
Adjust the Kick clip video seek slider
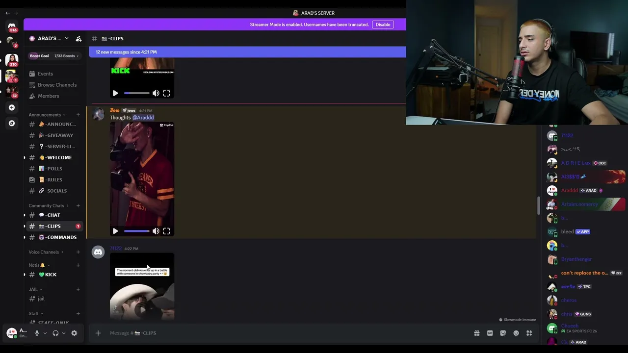pos(136,93)
